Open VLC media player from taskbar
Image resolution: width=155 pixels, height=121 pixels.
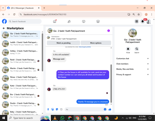[55, 118]
